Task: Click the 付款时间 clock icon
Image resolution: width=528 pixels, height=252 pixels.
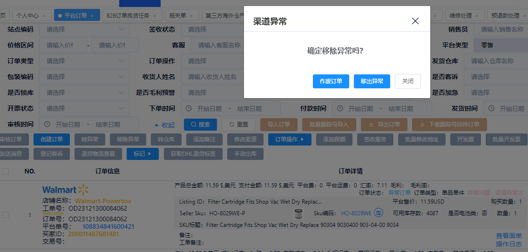Action: pyautogui.click(x=340, y=108)
